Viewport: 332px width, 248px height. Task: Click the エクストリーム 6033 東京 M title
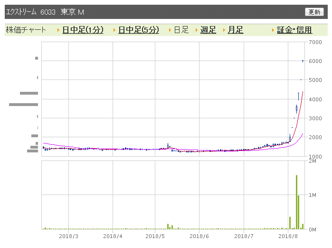(x=45, y=12)
